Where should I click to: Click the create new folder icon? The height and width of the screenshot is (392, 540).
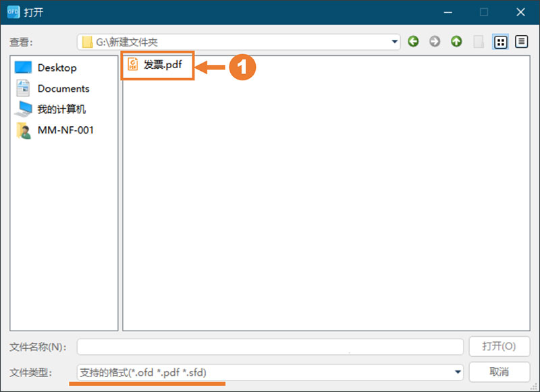pyautogui.click(x=479, y=42)
